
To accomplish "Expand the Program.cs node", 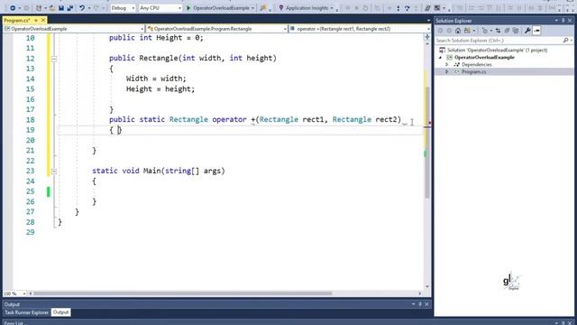I will pyautogui.click(x=447, y=72).
